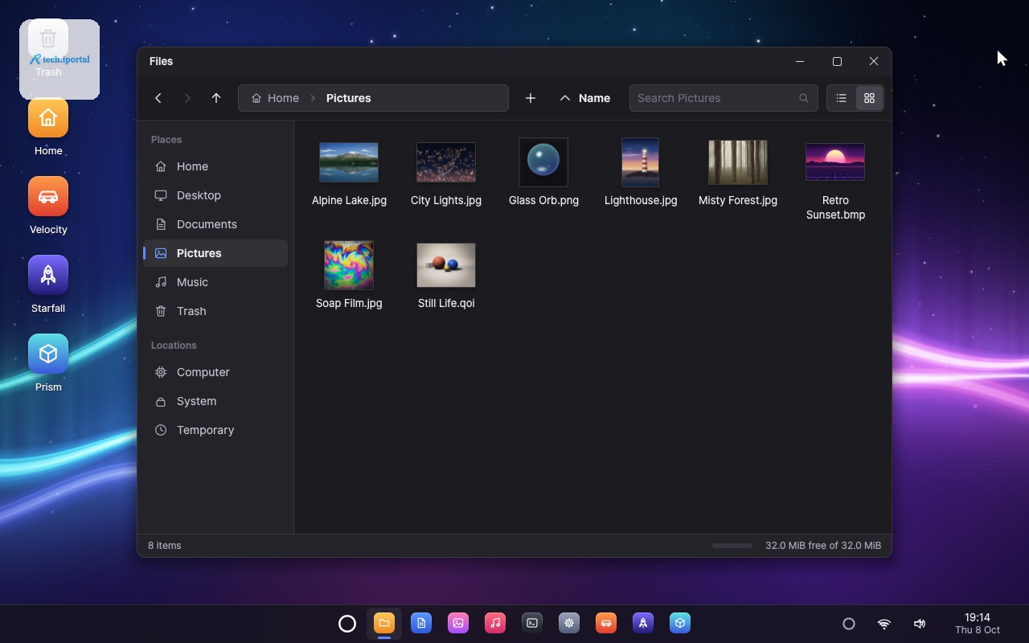The image size is (1029, 643).
Task: Click the Wi-Fi icon in system tray
Action: [884, 624]
